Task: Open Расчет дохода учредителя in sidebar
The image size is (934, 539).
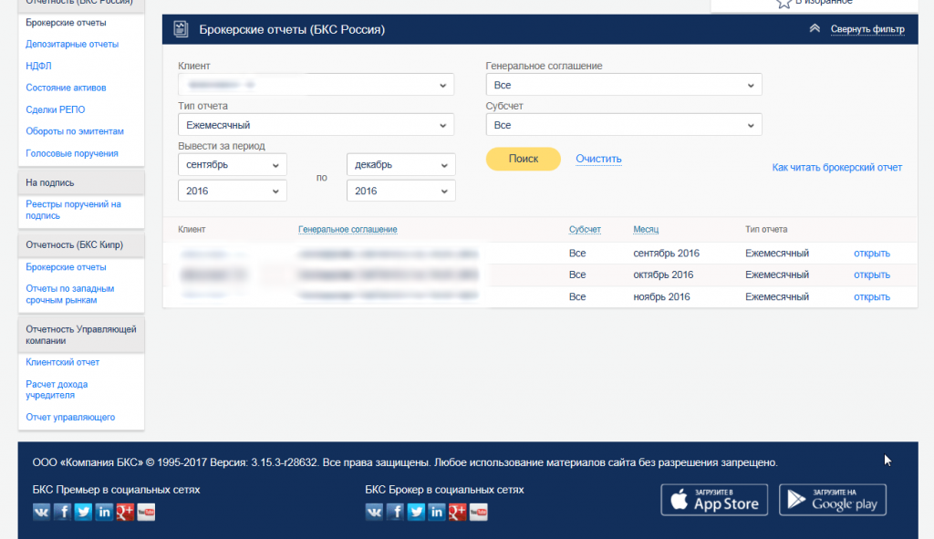Action: (x=57, y=389)
